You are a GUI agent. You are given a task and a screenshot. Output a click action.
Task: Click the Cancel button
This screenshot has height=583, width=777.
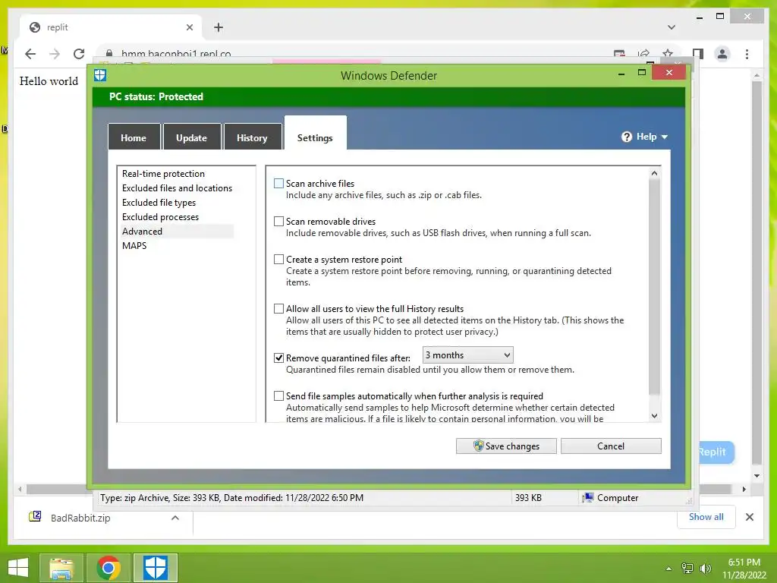tap(611, 446)
